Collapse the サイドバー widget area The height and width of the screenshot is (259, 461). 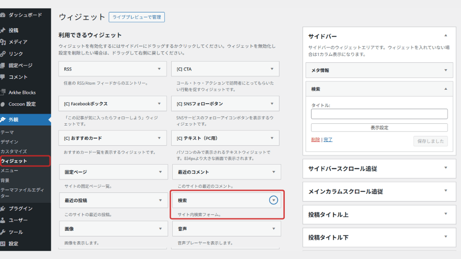pyautogui.click(x=446, y=36)
